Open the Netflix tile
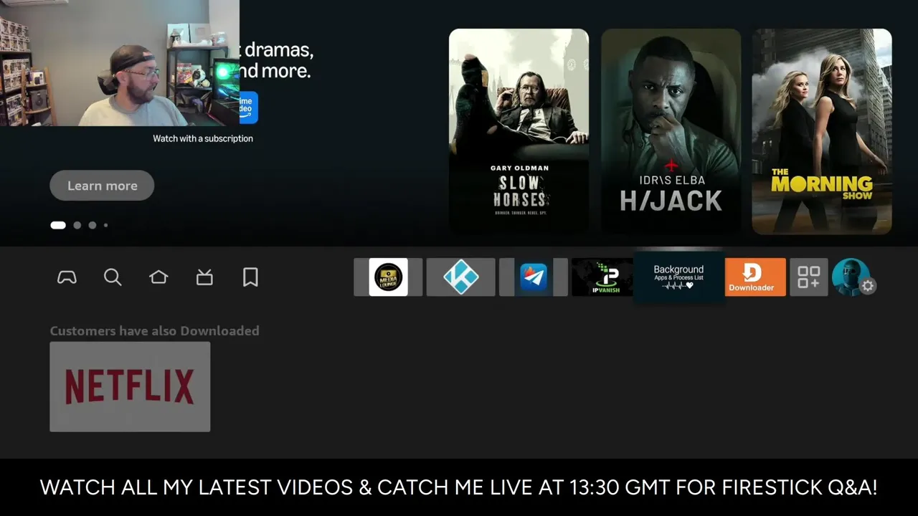This screenshot has width=918, height=516. pyautogui.click(x=130, y=387)
